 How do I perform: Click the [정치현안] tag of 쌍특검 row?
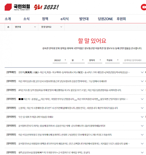[11, 152]
